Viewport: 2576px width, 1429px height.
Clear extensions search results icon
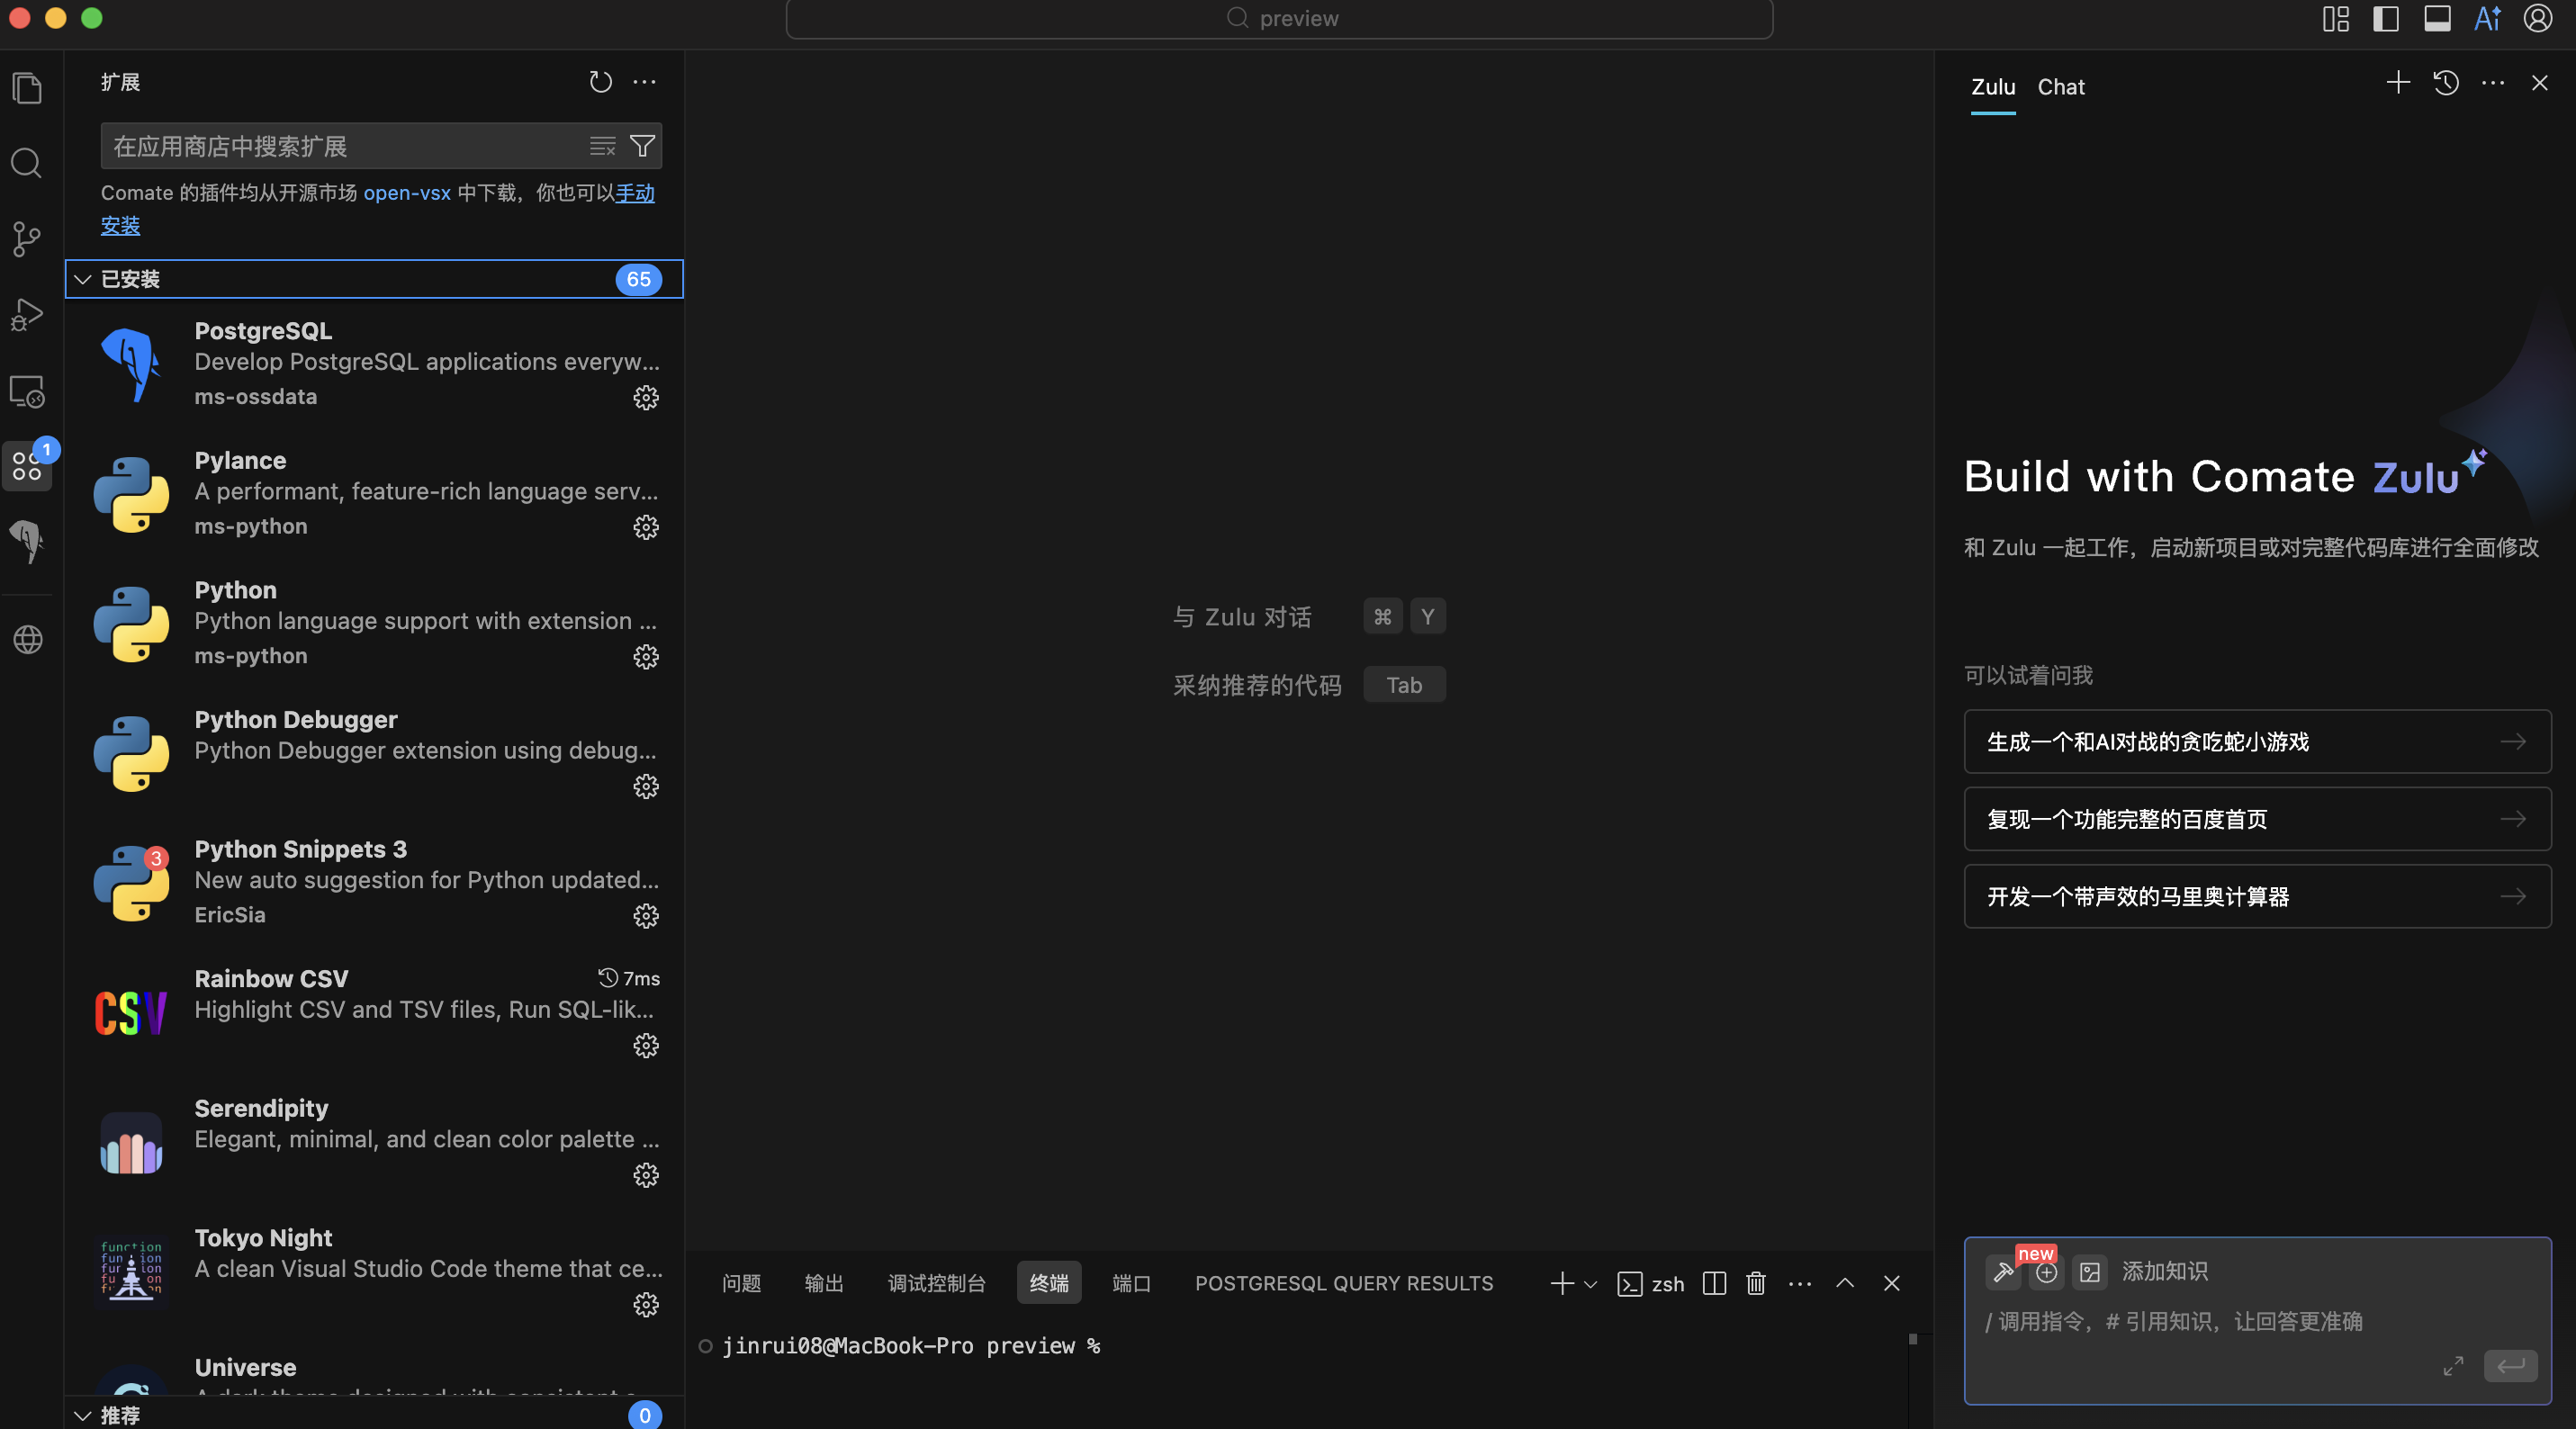[602, 147]
